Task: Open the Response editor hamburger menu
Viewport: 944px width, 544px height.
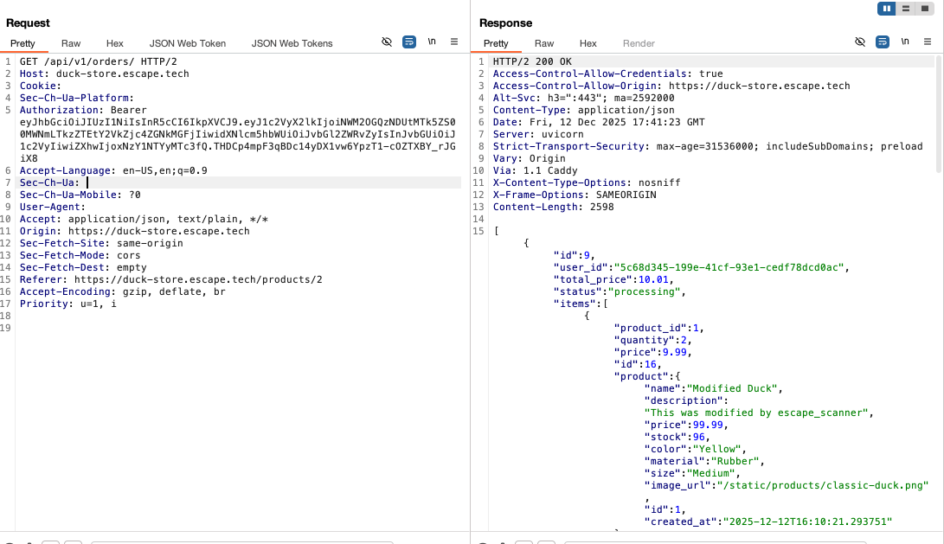Action: coord(926,41)
